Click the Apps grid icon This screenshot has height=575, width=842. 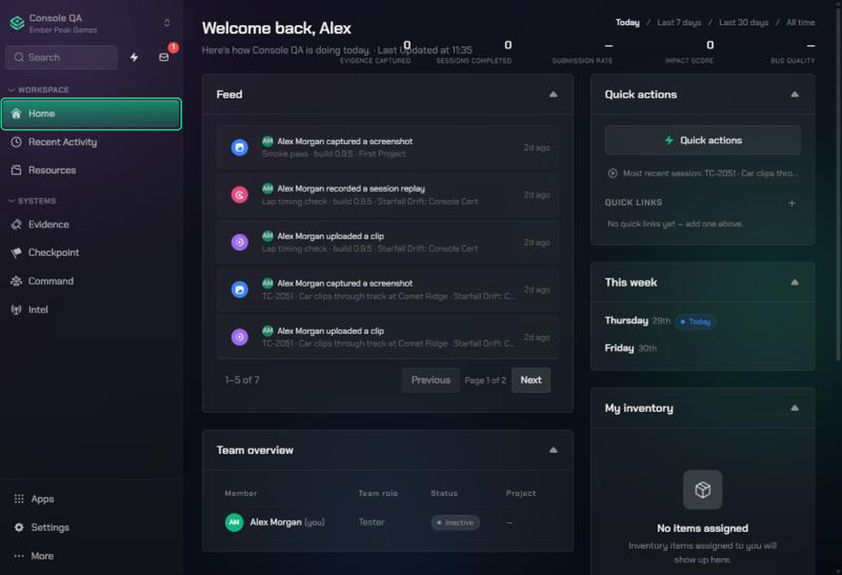tap(19, 499)
